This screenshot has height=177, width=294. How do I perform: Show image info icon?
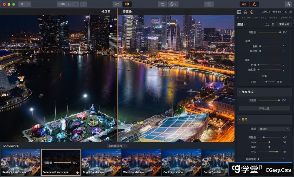[252, 12]
